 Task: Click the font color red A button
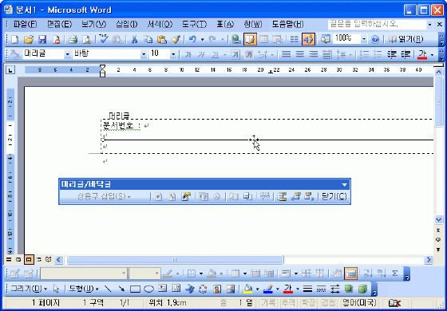point(422,54)
